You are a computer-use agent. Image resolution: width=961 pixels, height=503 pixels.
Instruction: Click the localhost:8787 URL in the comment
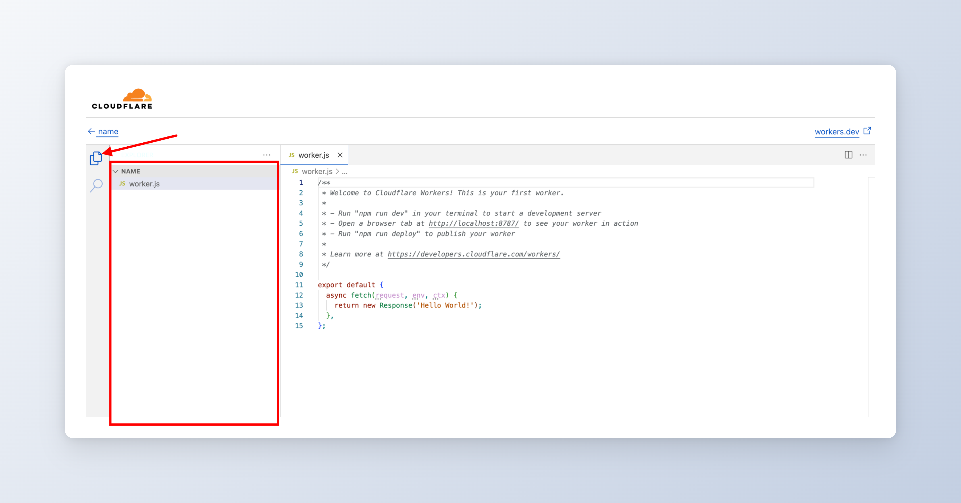click(x=473, y=223)
